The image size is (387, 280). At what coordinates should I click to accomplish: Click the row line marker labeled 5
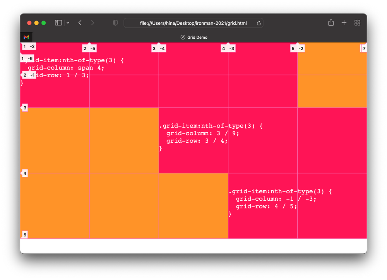click(x=24, y=234)
